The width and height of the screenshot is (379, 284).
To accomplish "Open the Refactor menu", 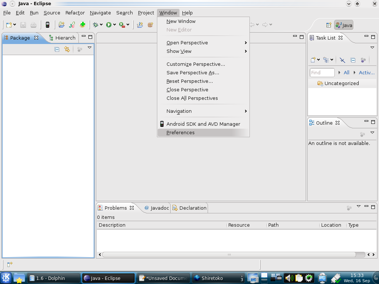I will [x=75, y=13].
